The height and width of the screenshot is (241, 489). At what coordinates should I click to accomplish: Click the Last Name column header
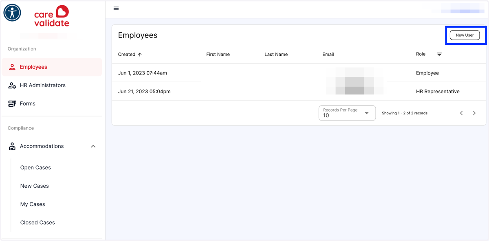[x=276, y=55]
